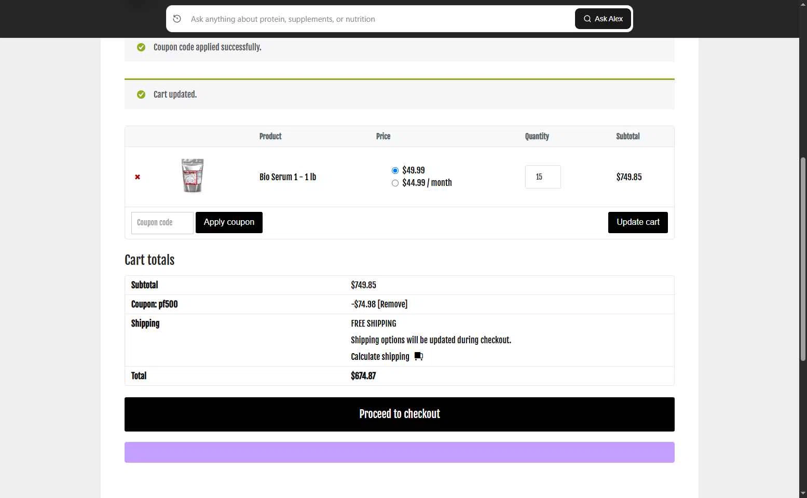The width and height of the screenshot is (807, 498).
Task: Click the green check icon beside Cart updated
Action: (x=141, y=95)
